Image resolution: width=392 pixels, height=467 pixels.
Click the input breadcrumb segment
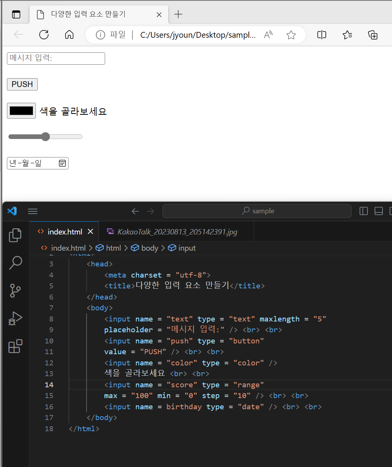tap(187, 248)
